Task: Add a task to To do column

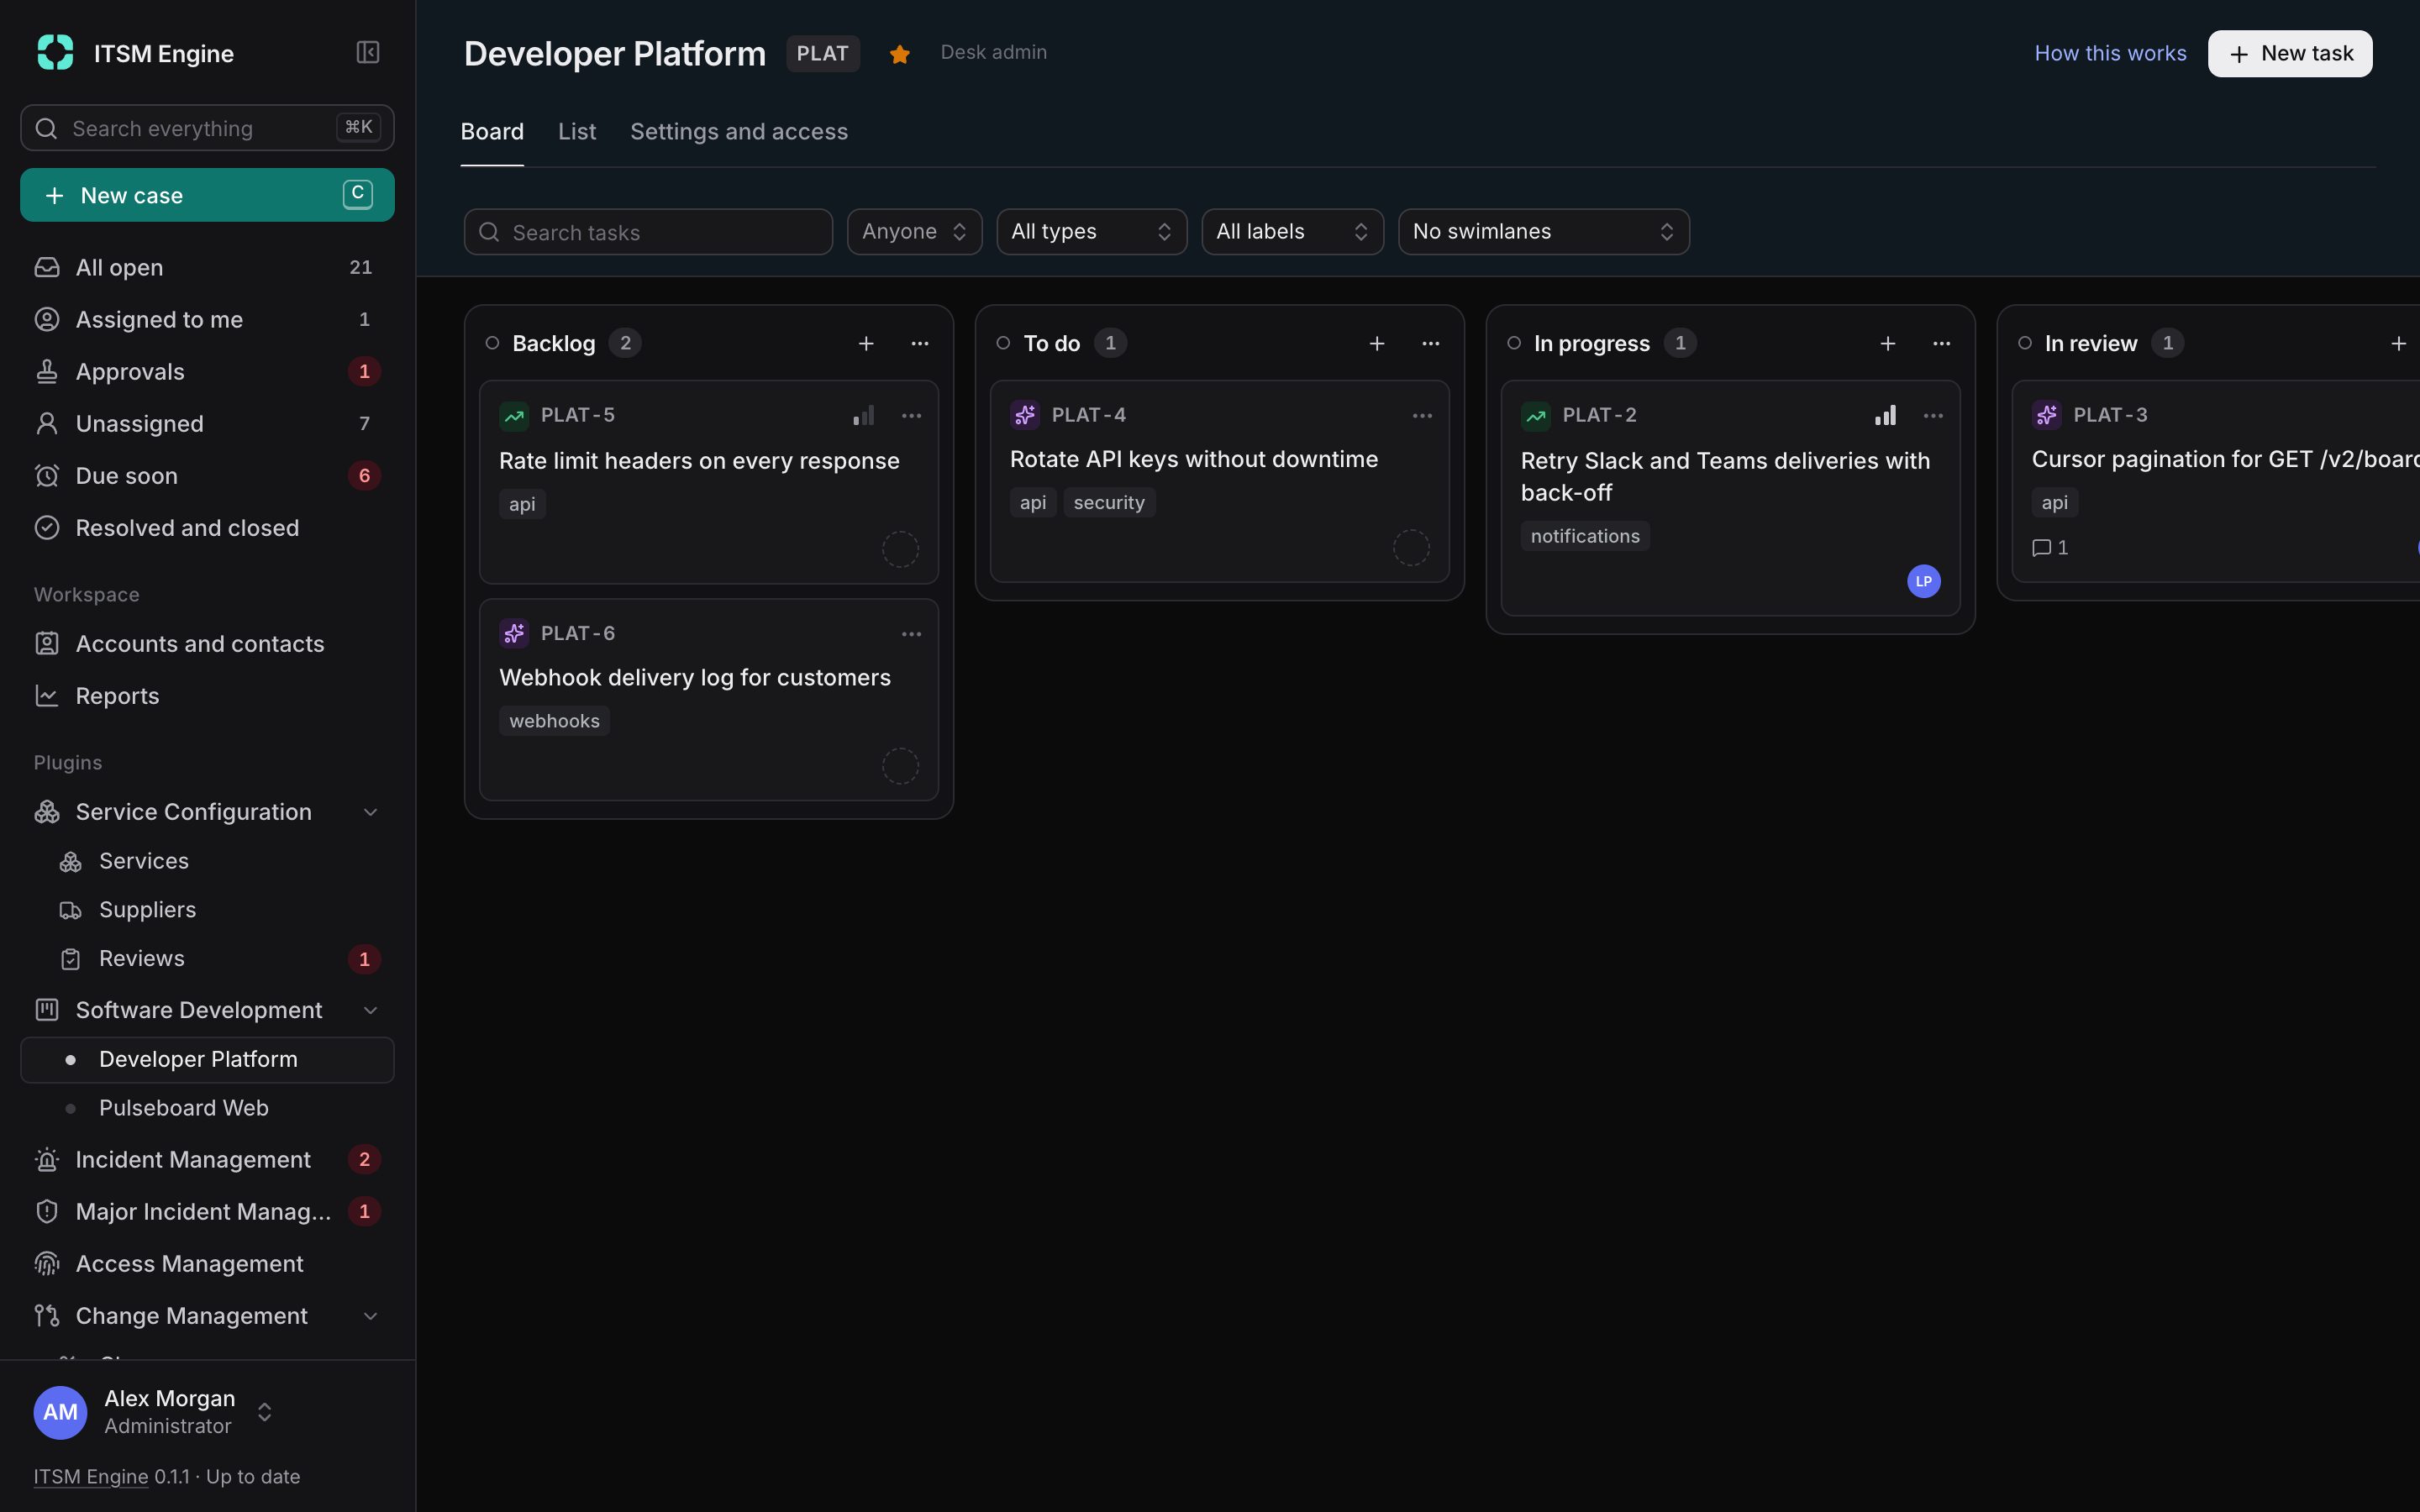Action: coord(1377,343)
